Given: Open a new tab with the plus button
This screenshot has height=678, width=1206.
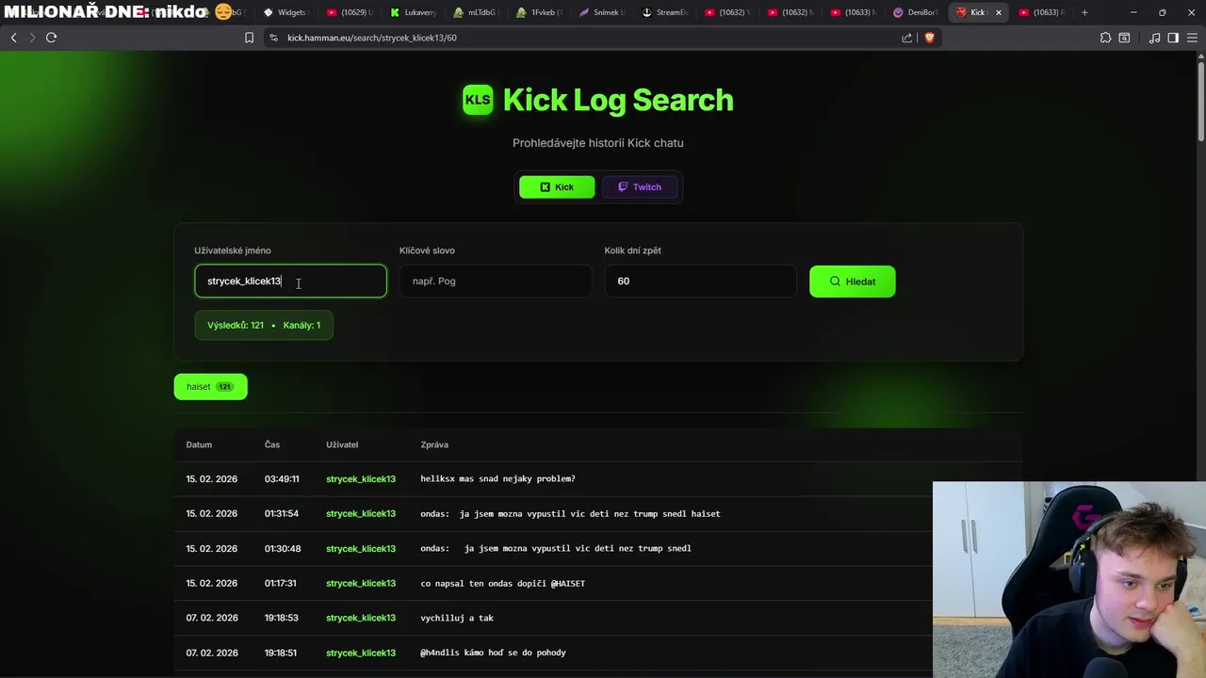Looking at the screenshot, I should pyautogui.click(x=1084, y=12).
